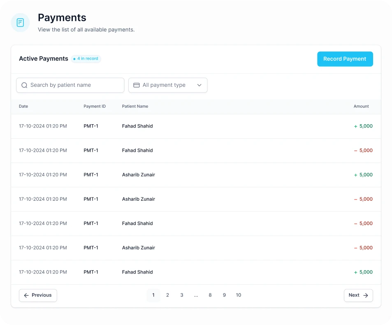Select page 2 in pagination
The width and height of the screenshot is (392, 325).
pos(167,295)
